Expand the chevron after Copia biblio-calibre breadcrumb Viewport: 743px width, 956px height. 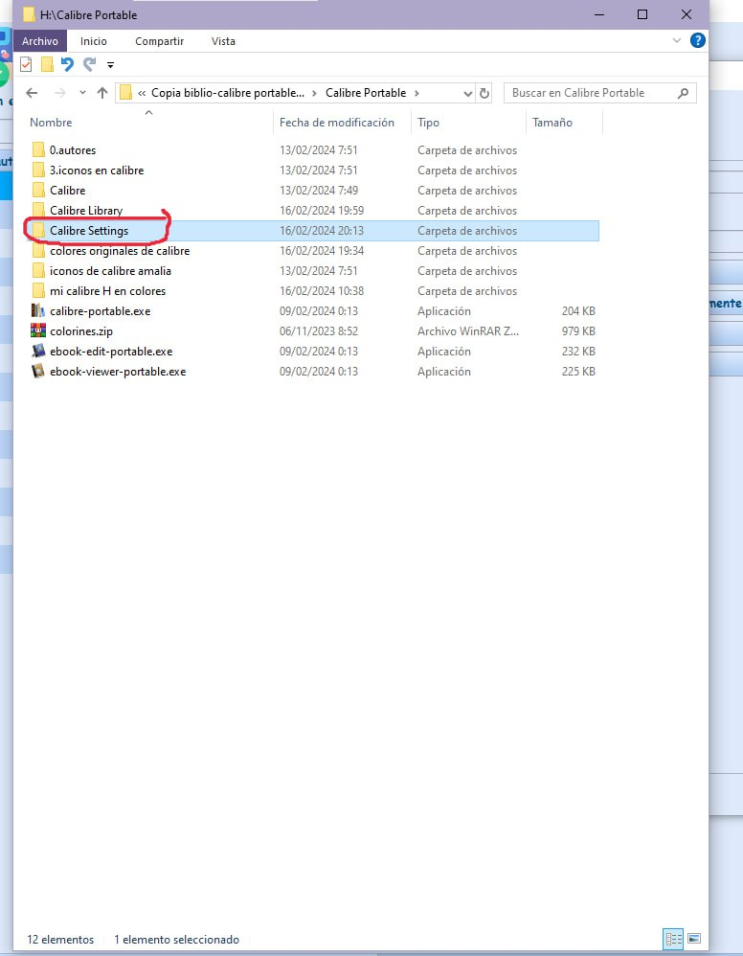[314, 93]
